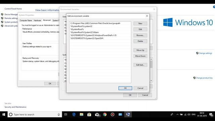
Task: Click the Change settings link
Action: [x=205, y=53]
